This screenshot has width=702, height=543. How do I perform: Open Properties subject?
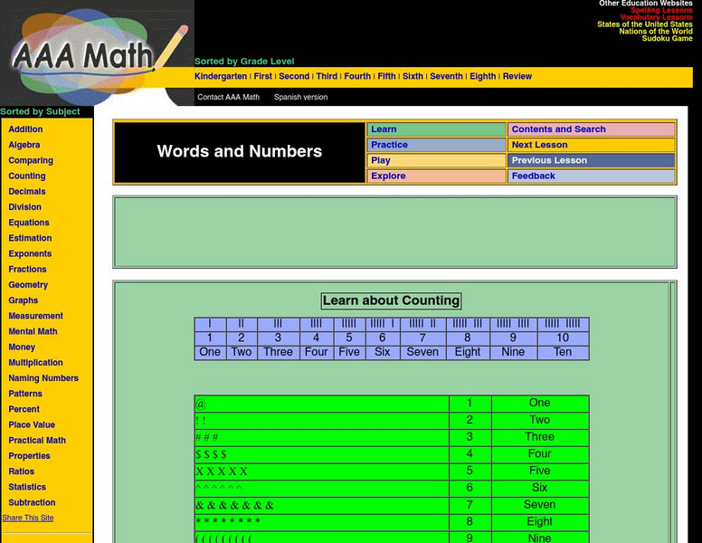(x=29, y=456)
